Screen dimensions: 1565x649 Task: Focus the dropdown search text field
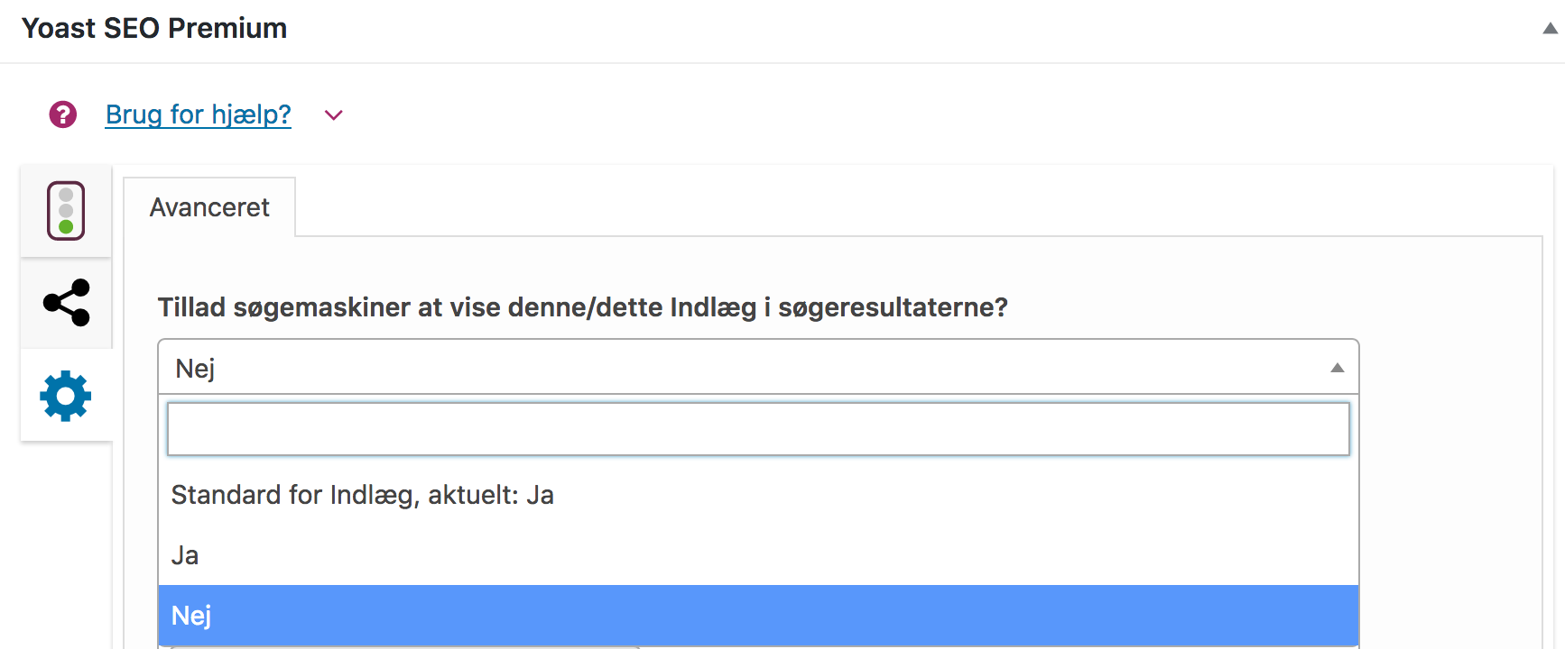click(x=758, y=429)
